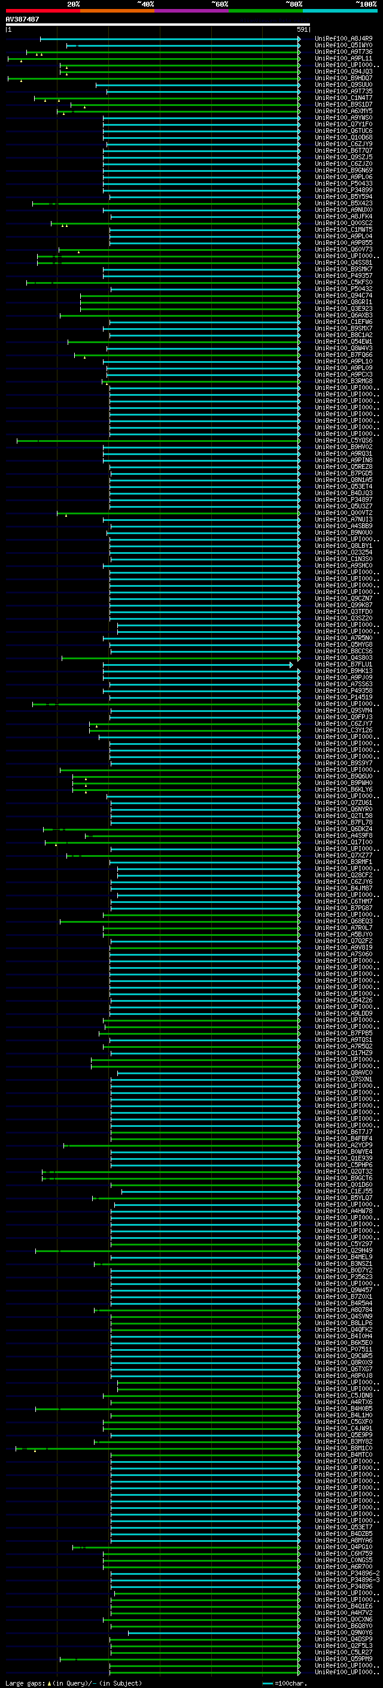
Task: Select the UniRef100_A9T735 label
Action: coord(344,91)
